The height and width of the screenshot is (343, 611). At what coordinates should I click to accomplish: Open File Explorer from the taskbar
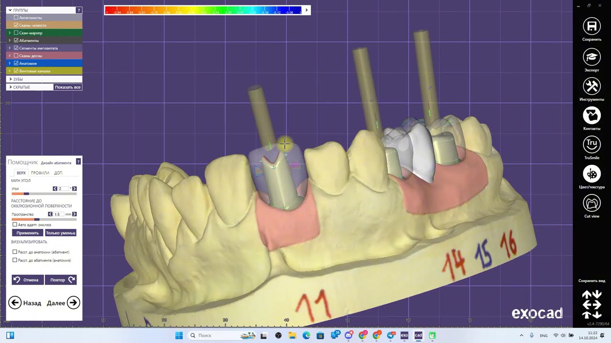pos(293,335)
